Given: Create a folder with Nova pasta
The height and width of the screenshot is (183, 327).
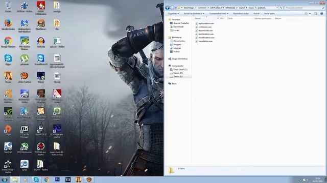Looking at the screenshot, I should tap(269, 14).
